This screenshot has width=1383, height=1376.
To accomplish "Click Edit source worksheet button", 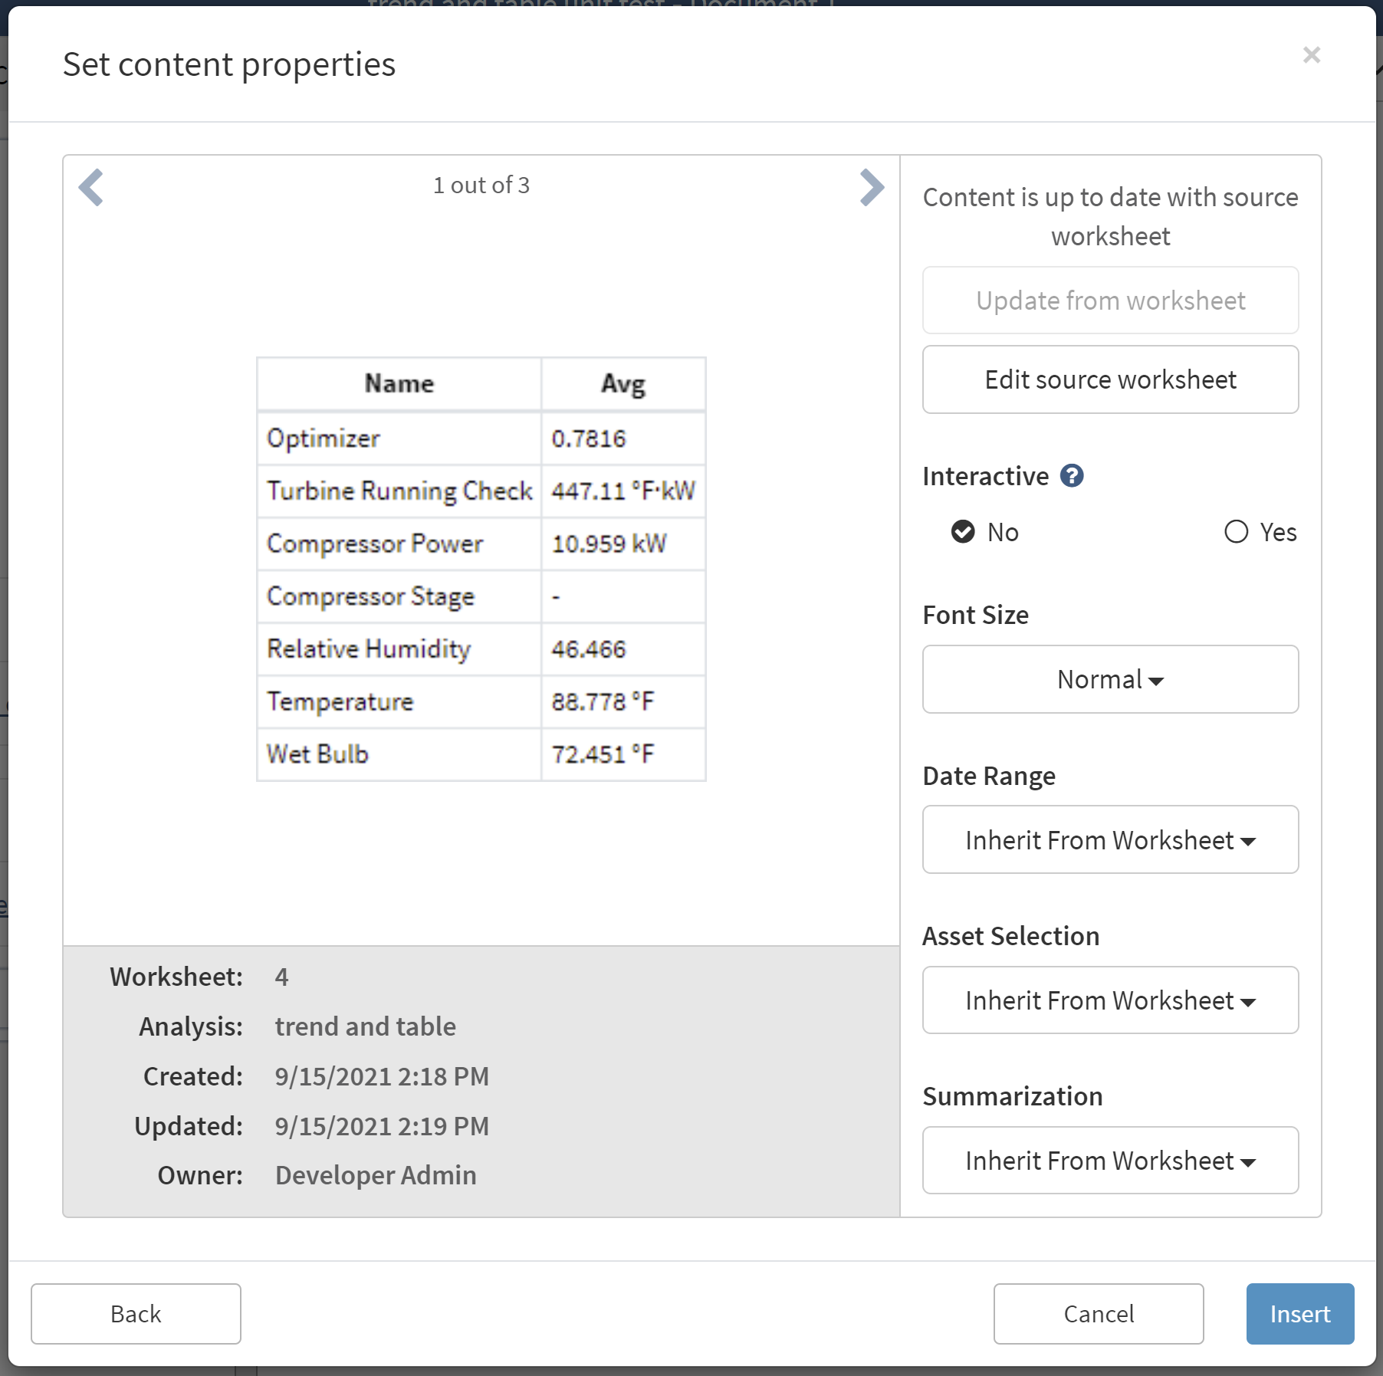I will [1109, 379].
